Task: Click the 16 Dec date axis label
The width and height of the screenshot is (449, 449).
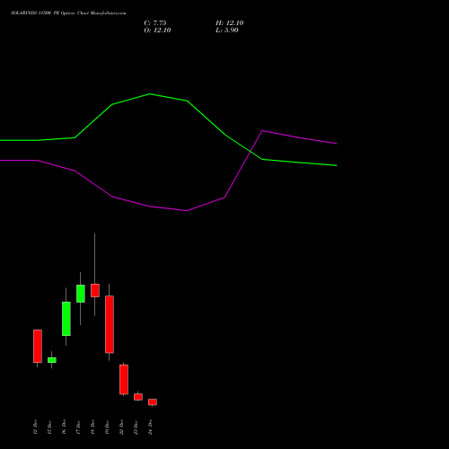Action: point(64,427)
